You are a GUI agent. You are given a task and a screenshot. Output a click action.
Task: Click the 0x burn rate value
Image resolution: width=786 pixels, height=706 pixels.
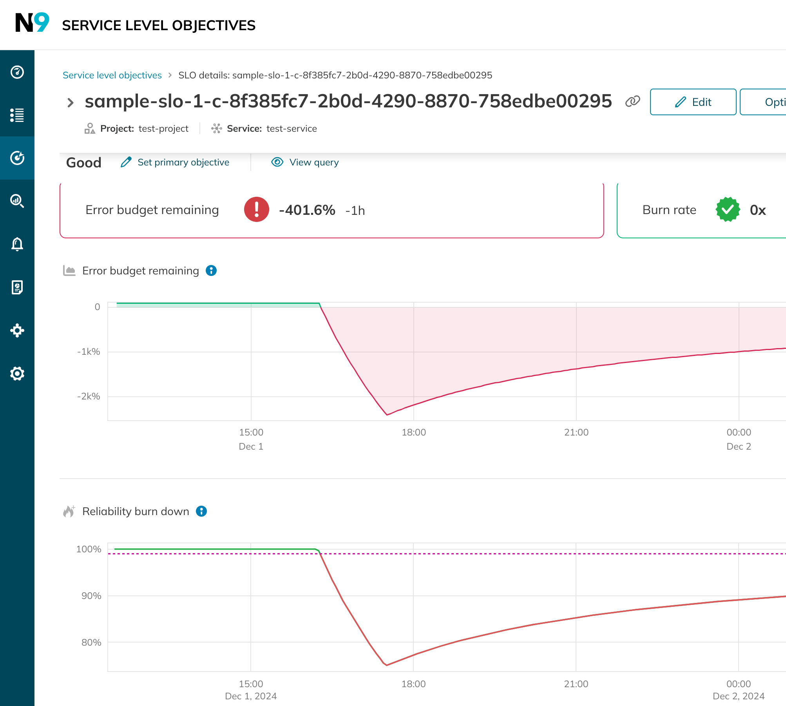[758, 210]
